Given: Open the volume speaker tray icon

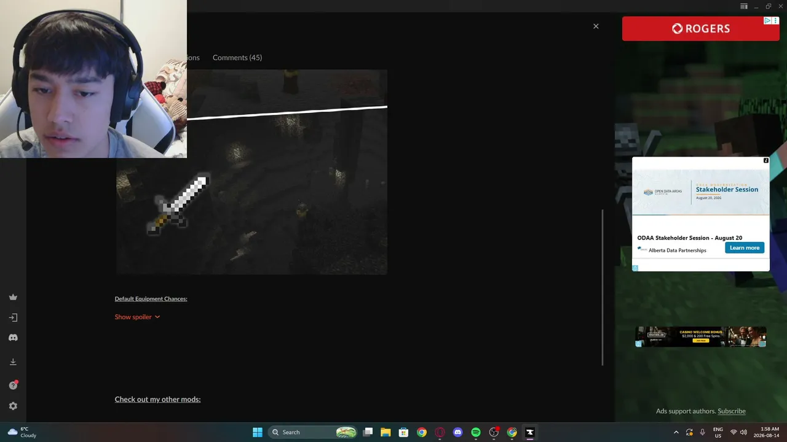Looking at the screenshot, I should point(743,432).
